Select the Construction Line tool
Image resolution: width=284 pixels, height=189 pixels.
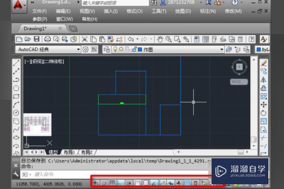[x=16, y=71]
